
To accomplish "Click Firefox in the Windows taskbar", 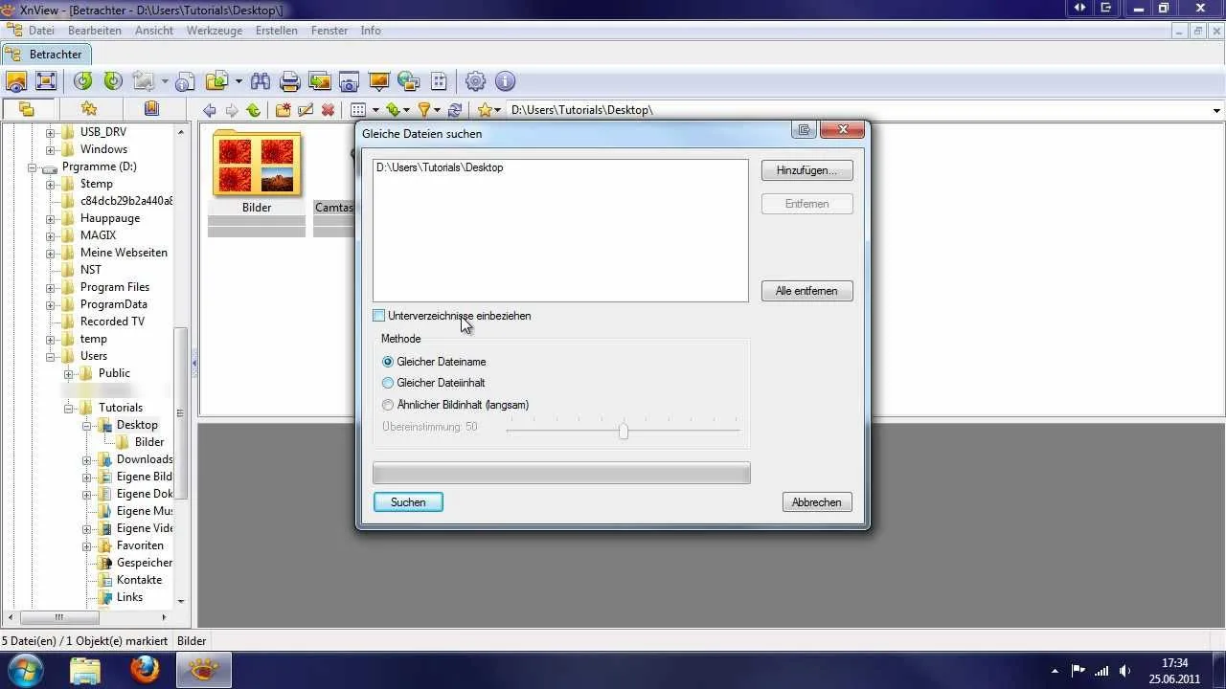I will 146,671.
